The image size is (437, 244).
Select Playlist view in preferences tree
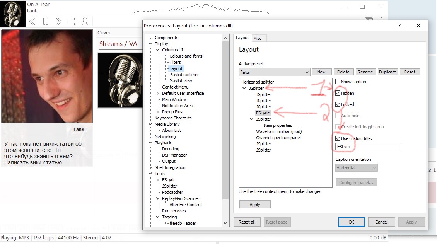pos(181,81)
